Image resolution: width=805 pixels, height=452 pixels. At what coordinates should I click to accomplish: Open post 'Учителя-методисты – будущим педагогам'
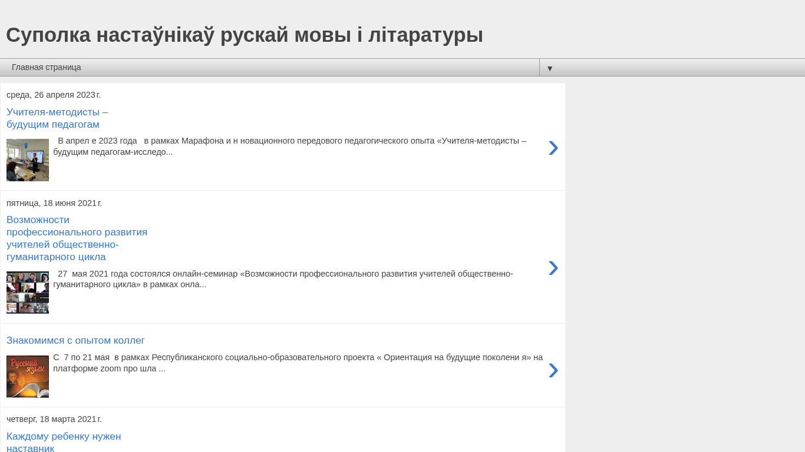coord(57,118)
